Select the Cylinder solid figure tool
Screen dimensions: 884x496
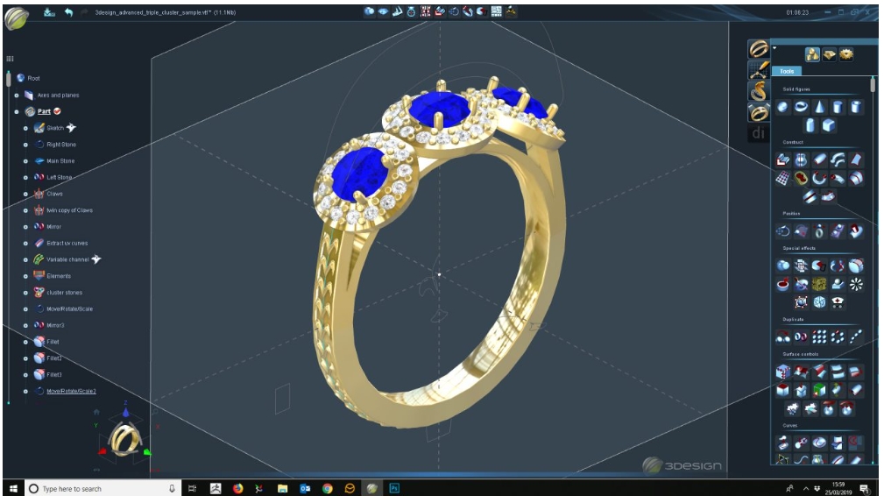click(x=838, y=107)
